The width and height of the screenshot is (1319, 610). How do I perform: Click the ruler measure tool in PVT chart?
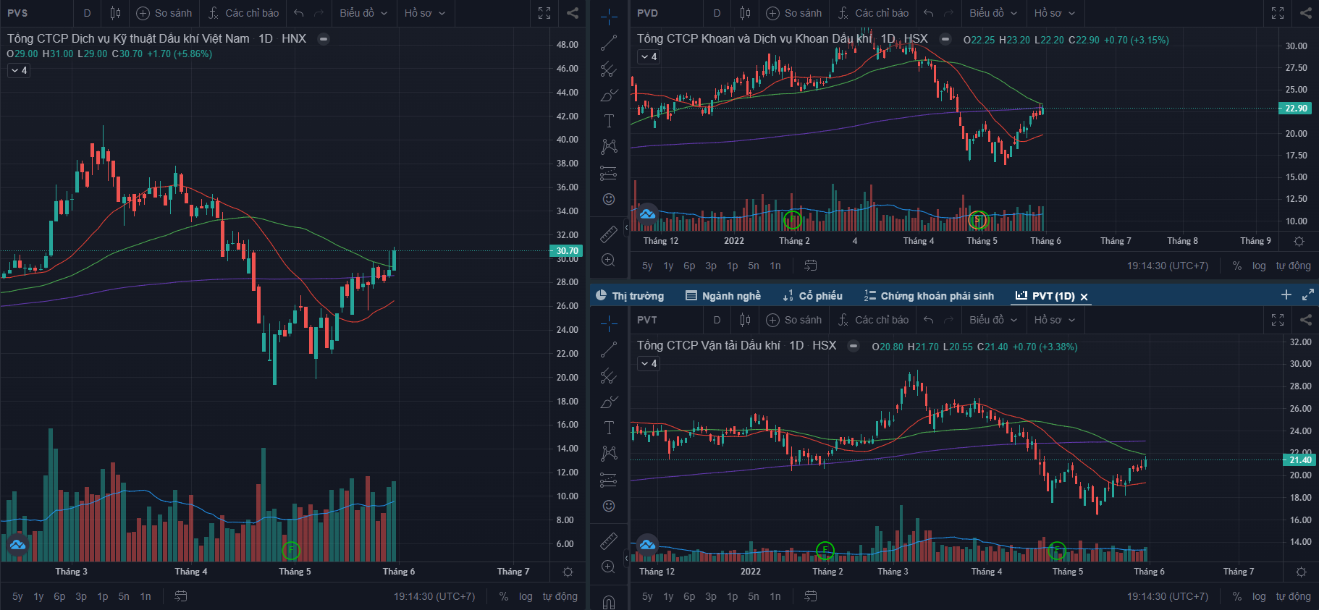609,541
